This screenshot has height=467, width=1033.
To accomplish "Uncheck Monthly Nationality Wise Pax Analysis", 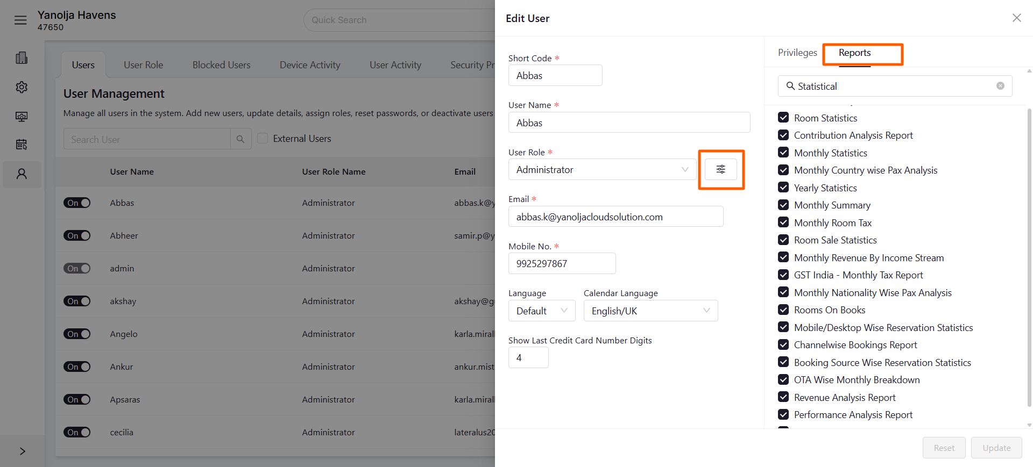I will [783, 292].
